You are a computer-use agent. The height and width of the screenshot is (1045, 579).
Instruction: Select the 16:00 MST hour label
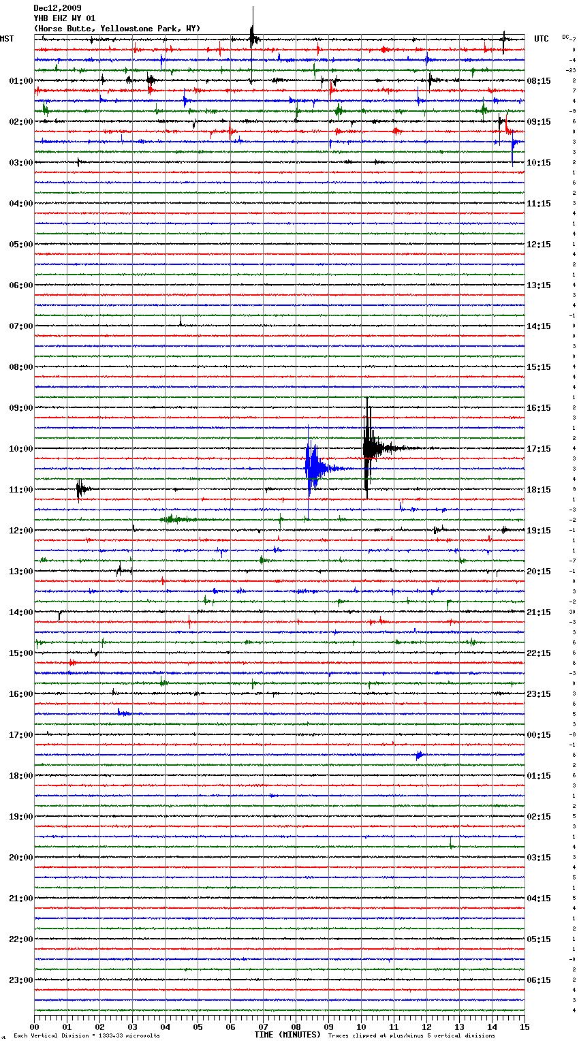coord(21,694)
